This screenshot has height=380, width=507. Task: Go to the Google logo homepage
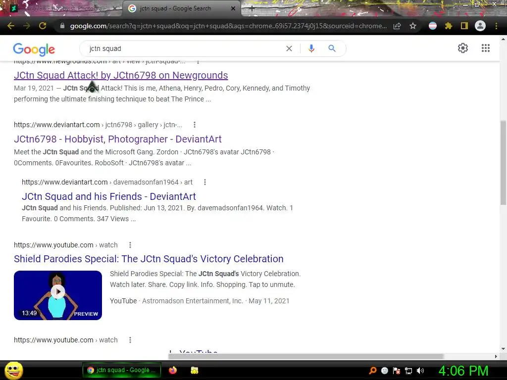coord(34,49)
